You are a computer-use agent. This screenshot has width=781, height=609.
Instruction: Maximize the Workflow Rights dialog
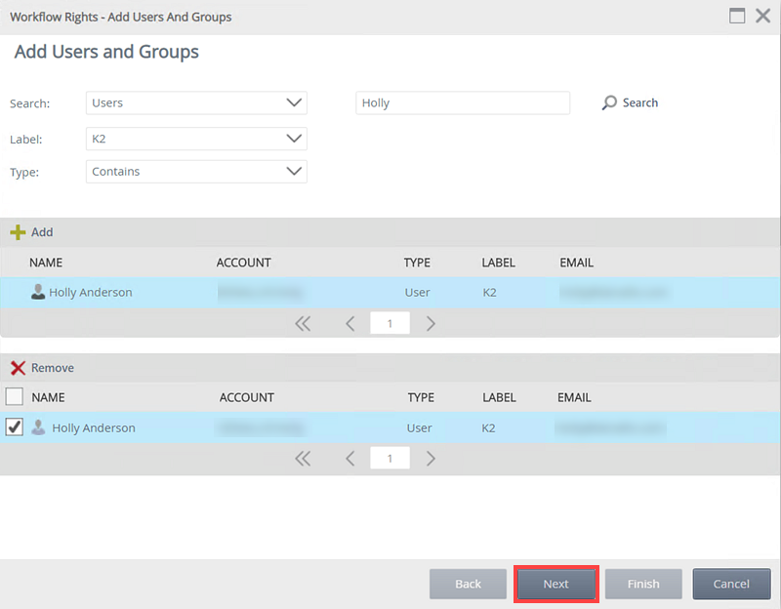click(737, 17)
